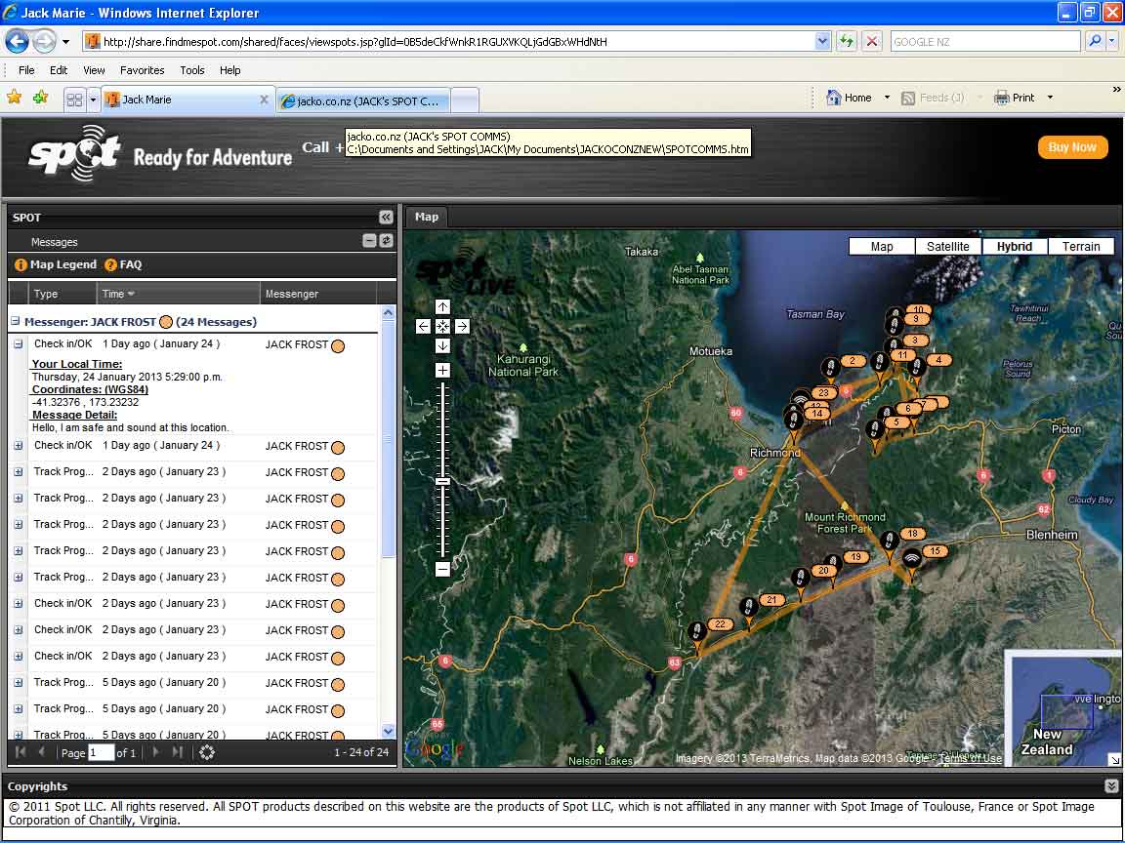Open the Favorites Center star icon
This screenshot has height=843, width=1125.
coord(14,98)
